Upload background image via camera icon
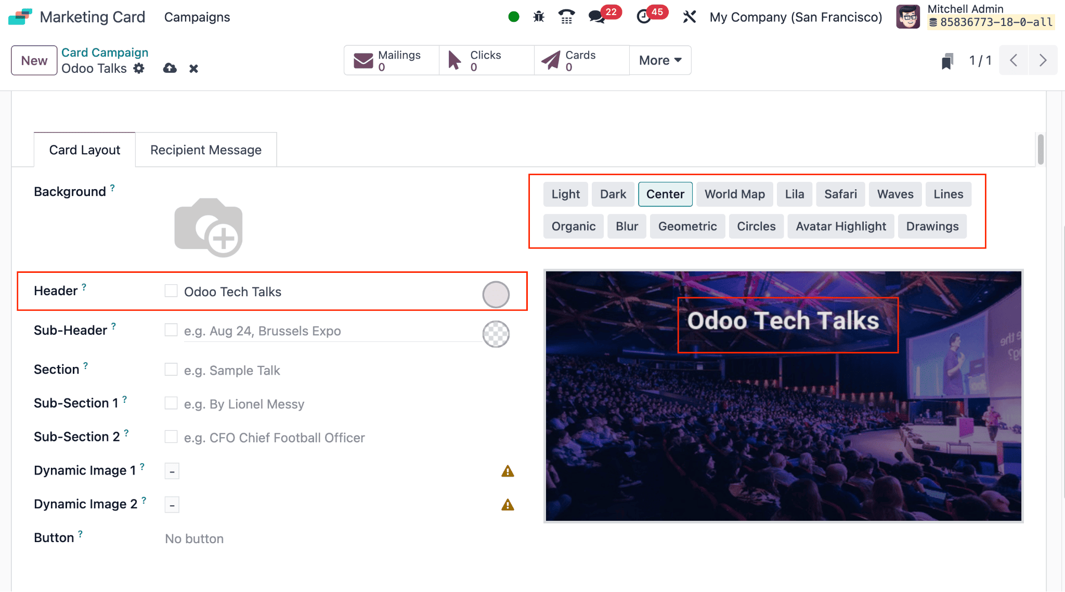Image resolution: width=1065 pixels, height=592 pixels. [209, 227]
